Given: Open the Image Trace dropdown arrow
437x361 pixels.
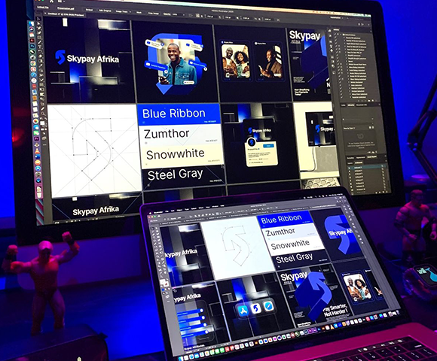Looking at the screenshot, I should [130, 12].
